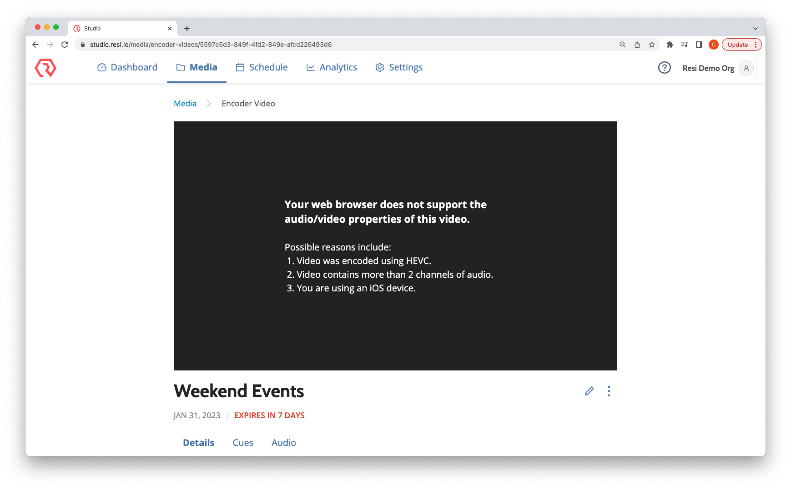The image size is (791, 490).
Task: Open the help question mark icon
Action: pyautogui.click(x=664, y=68)
